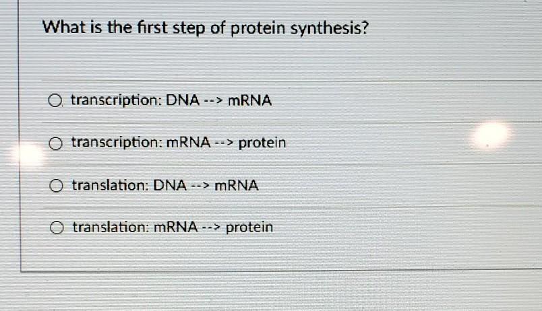
Task: Click the words 'protein synthesis?' in the question
Action: [x=300, y=28]
